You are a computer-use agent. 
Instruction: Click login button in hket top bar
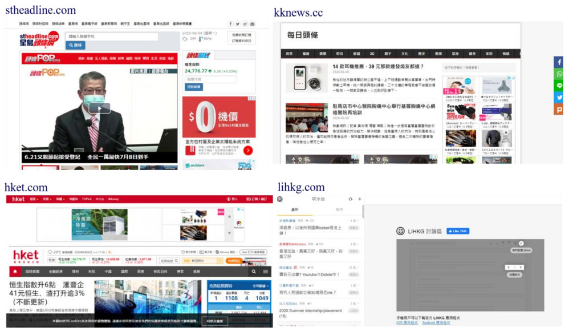point(232,199)
